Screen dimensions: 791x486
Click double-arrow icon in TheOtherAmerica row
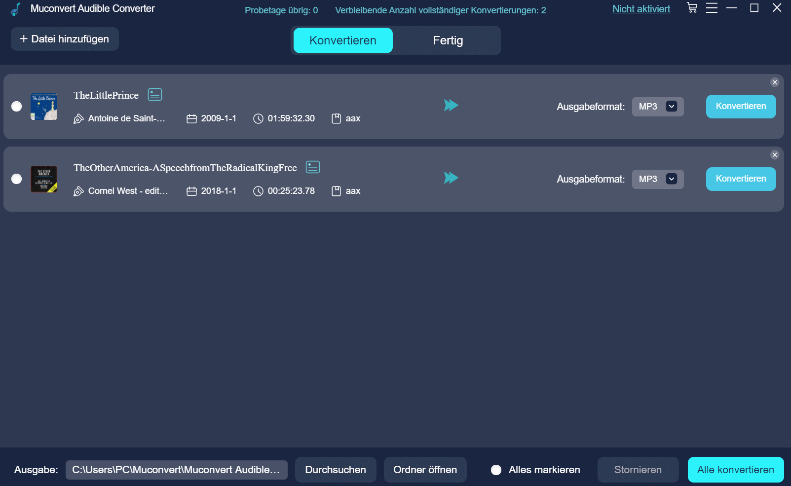click(x=451, y=178)
